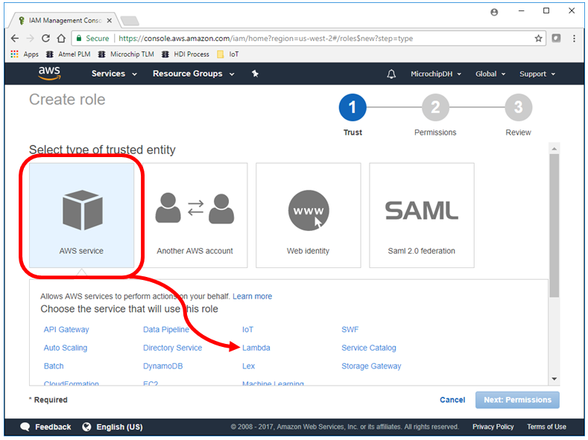The image size is (588, 440).
Task: Bookmark page with star icon
Action: coord(538,38)
